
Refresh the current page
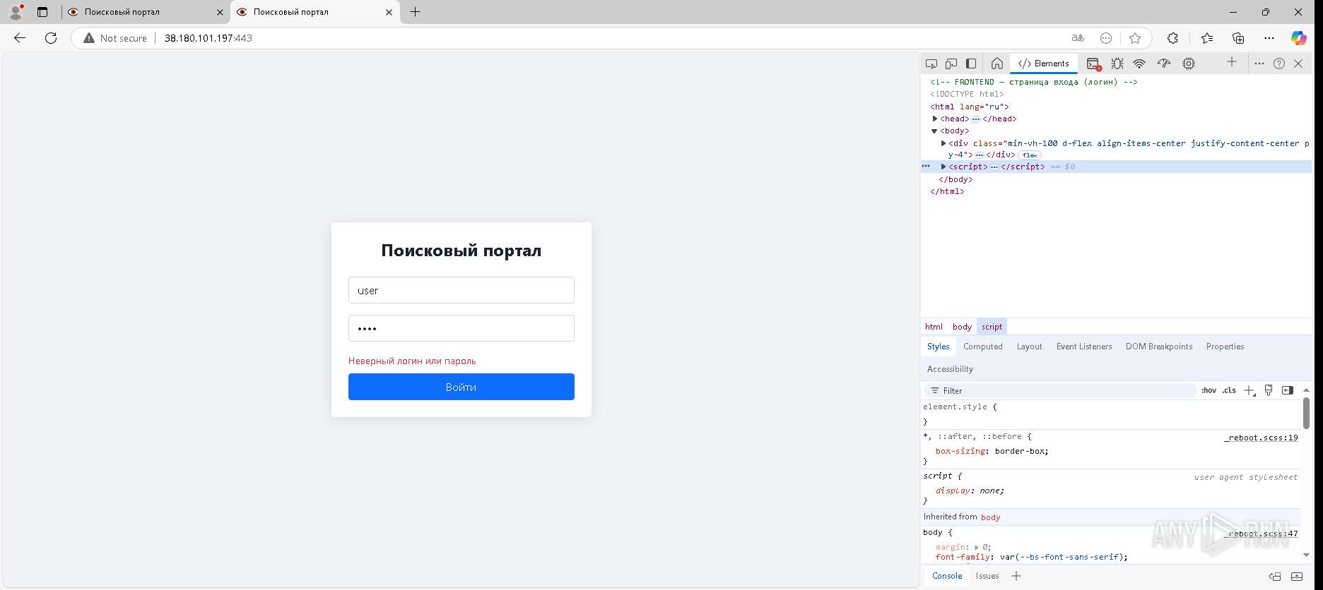51,38
